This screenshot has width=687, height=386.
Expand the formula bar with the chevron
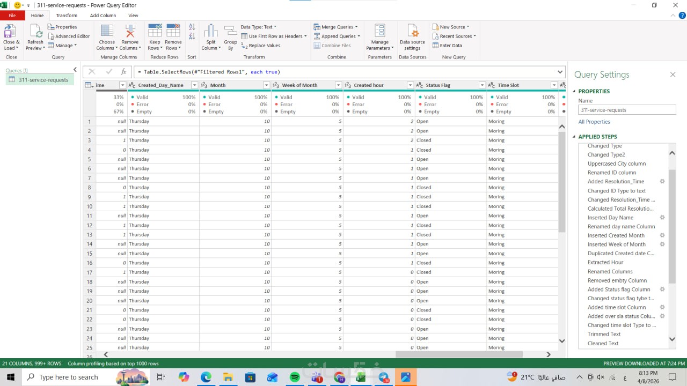(560, 71)
